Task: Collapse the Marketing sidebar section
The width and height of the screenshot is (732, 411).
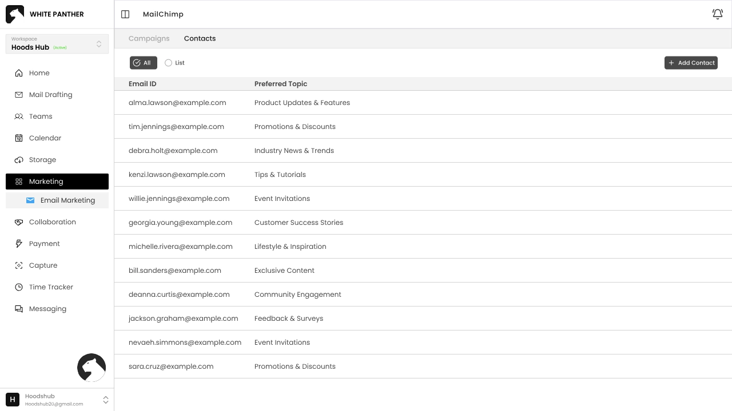Action: click(x=57, y=182)
